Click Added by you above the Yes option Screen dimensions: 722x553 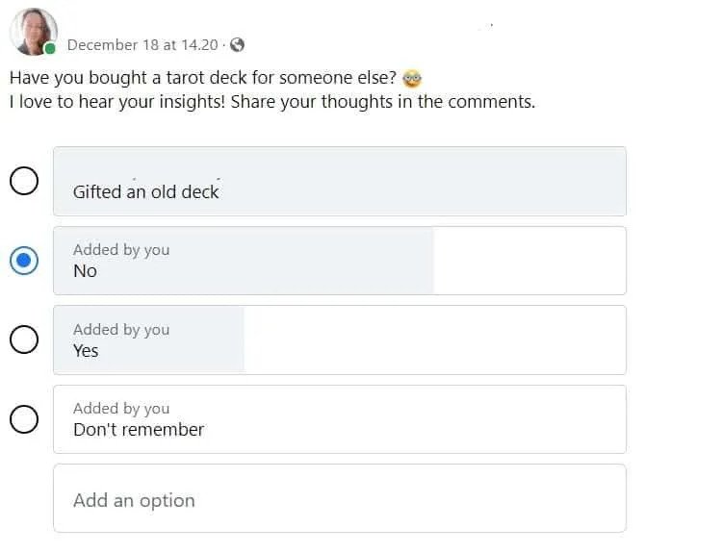(121, 330)
